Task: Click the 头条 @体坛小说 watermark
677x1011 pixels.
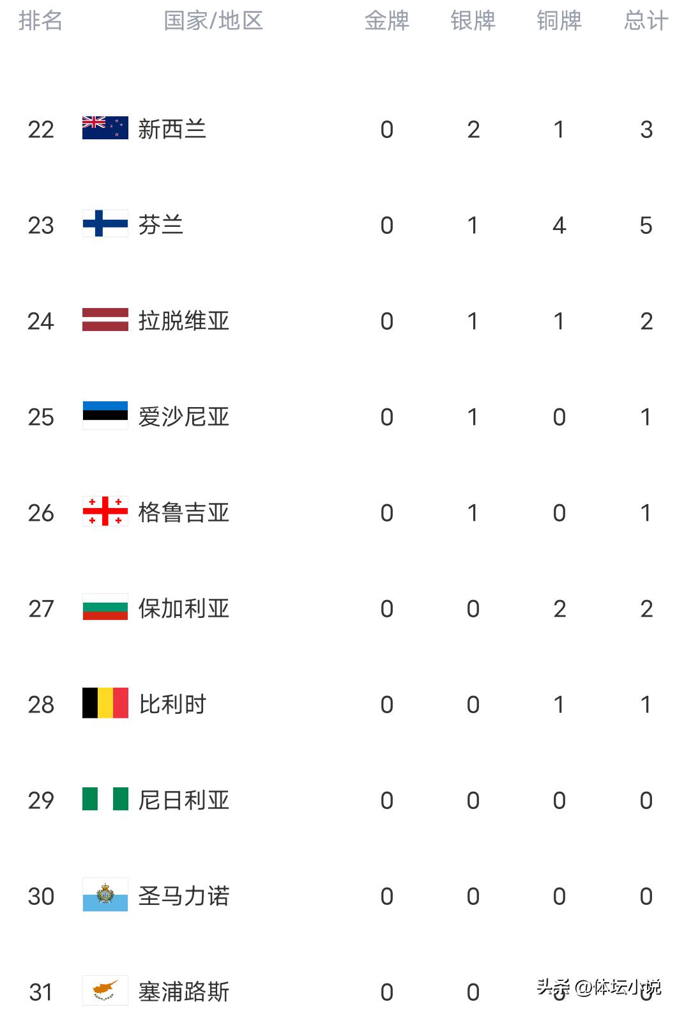Action: (598, 987)
